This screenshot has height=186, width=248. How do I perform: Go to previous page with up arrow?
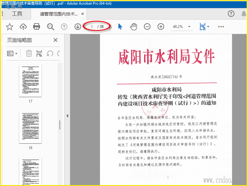pyautogui.click(x=64, y=27)
